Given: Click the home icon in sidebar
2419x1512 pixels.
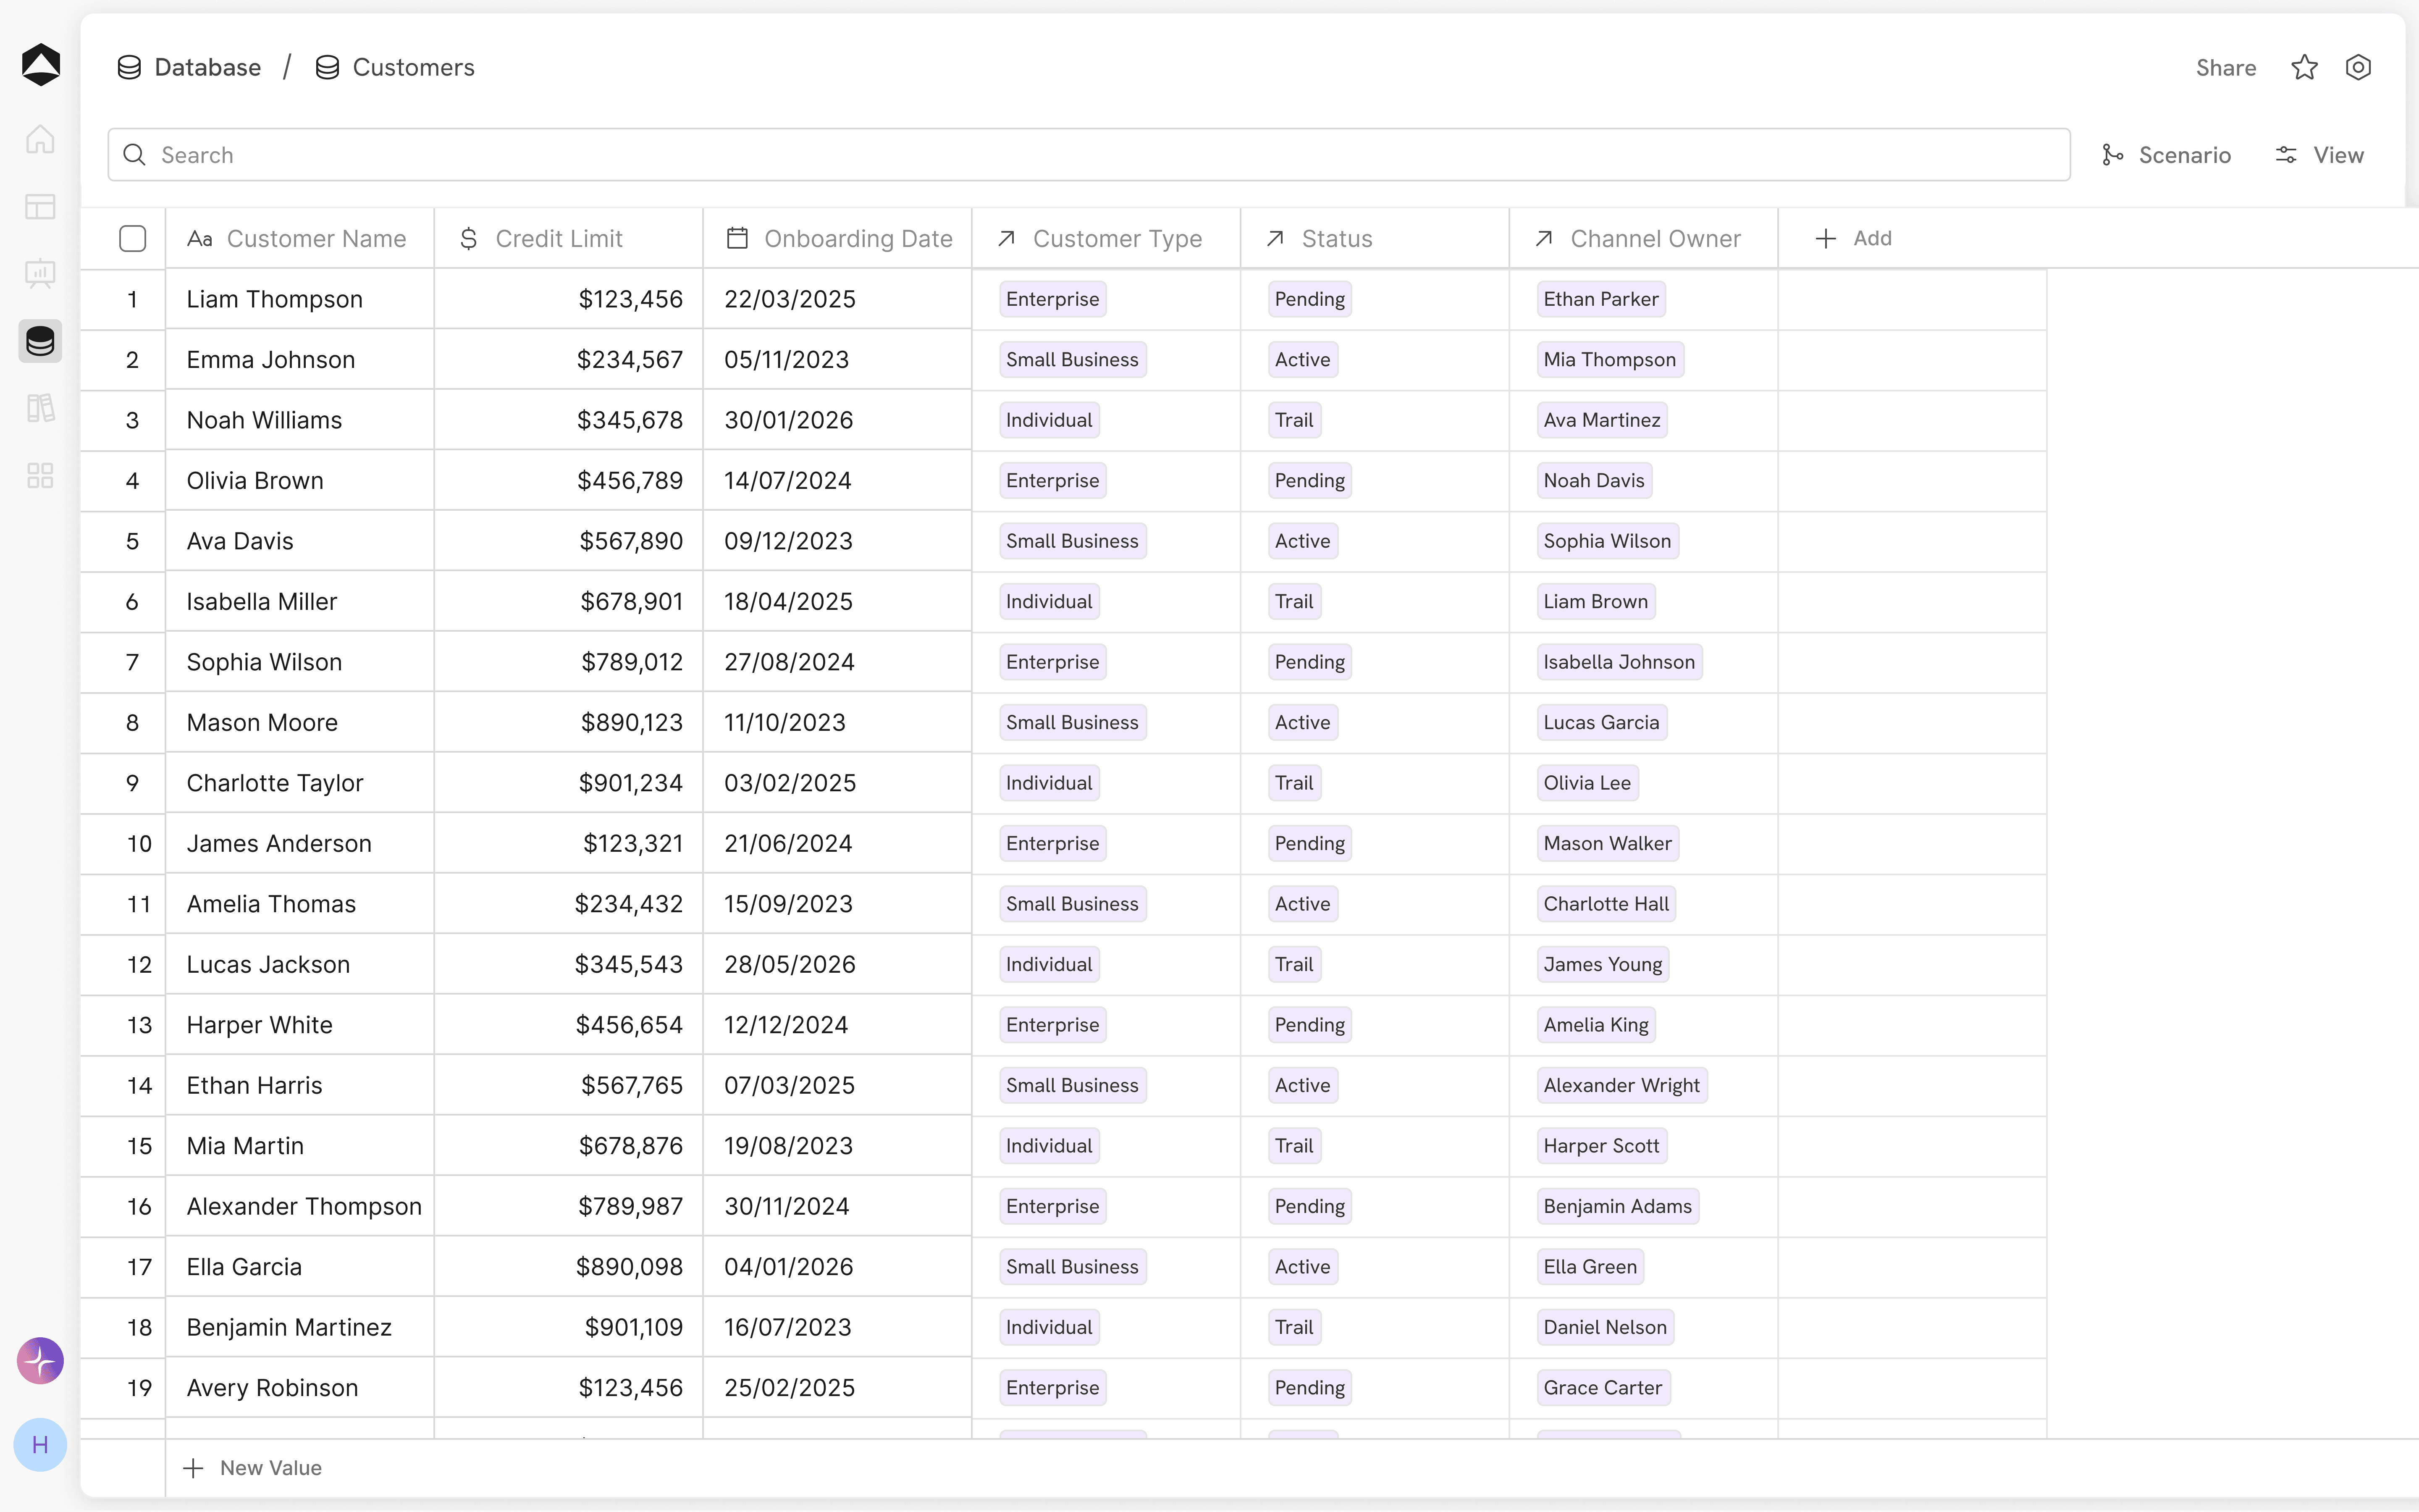Looking at the screenshot, I should (40, 139).
